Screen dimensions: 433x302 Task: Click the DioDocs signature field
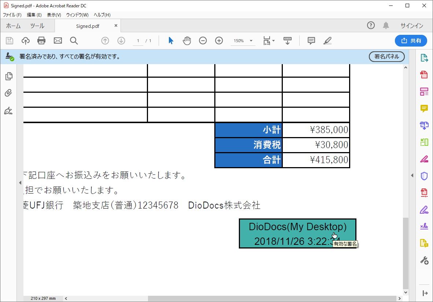(x=297, y=233)
